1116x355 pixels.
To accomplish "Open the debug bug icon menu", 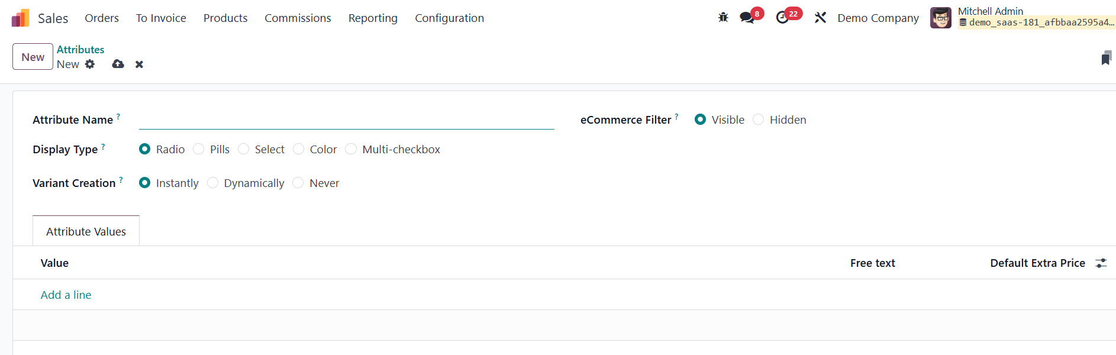I will pos(723,18).
